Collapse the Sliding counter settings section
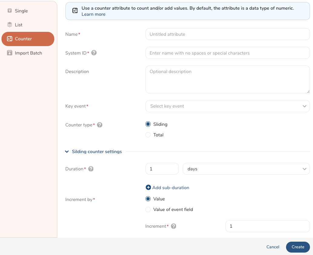This screenshot has width=313, height=255. [x=67, y=152]
